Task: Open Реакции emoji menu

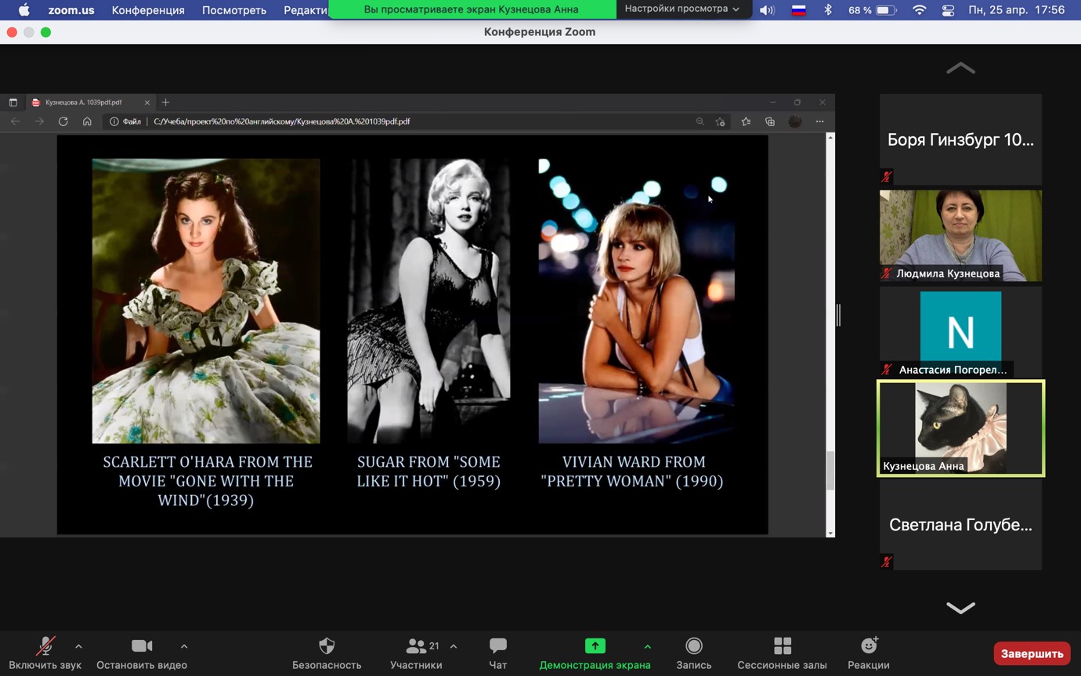Action: pyautogui.click(x=869, y=653)
